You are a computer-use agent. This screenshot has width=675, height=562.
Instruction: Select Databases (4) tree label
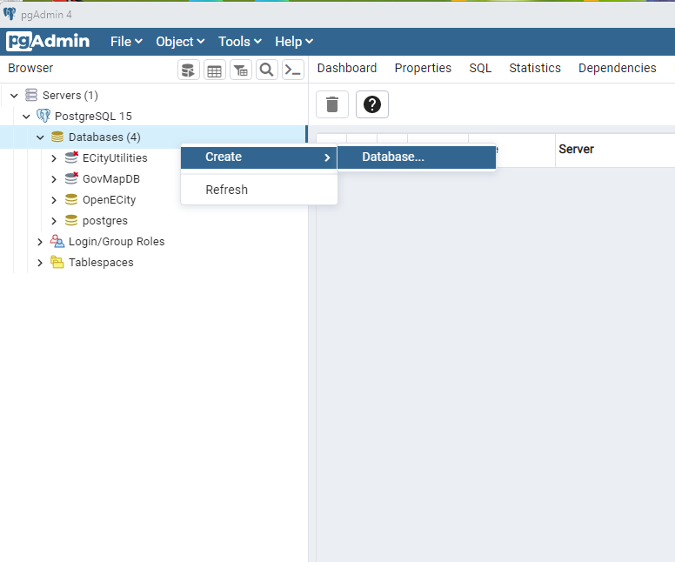click(104, 137)
